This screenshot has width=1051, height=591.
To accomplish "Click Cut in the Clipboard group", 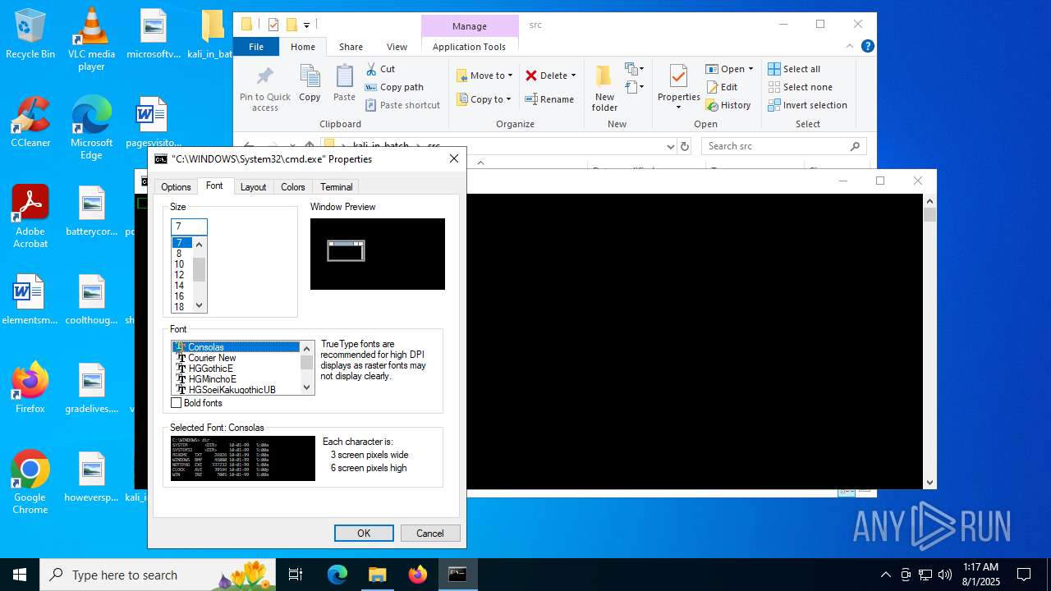I will click(380, 69).
